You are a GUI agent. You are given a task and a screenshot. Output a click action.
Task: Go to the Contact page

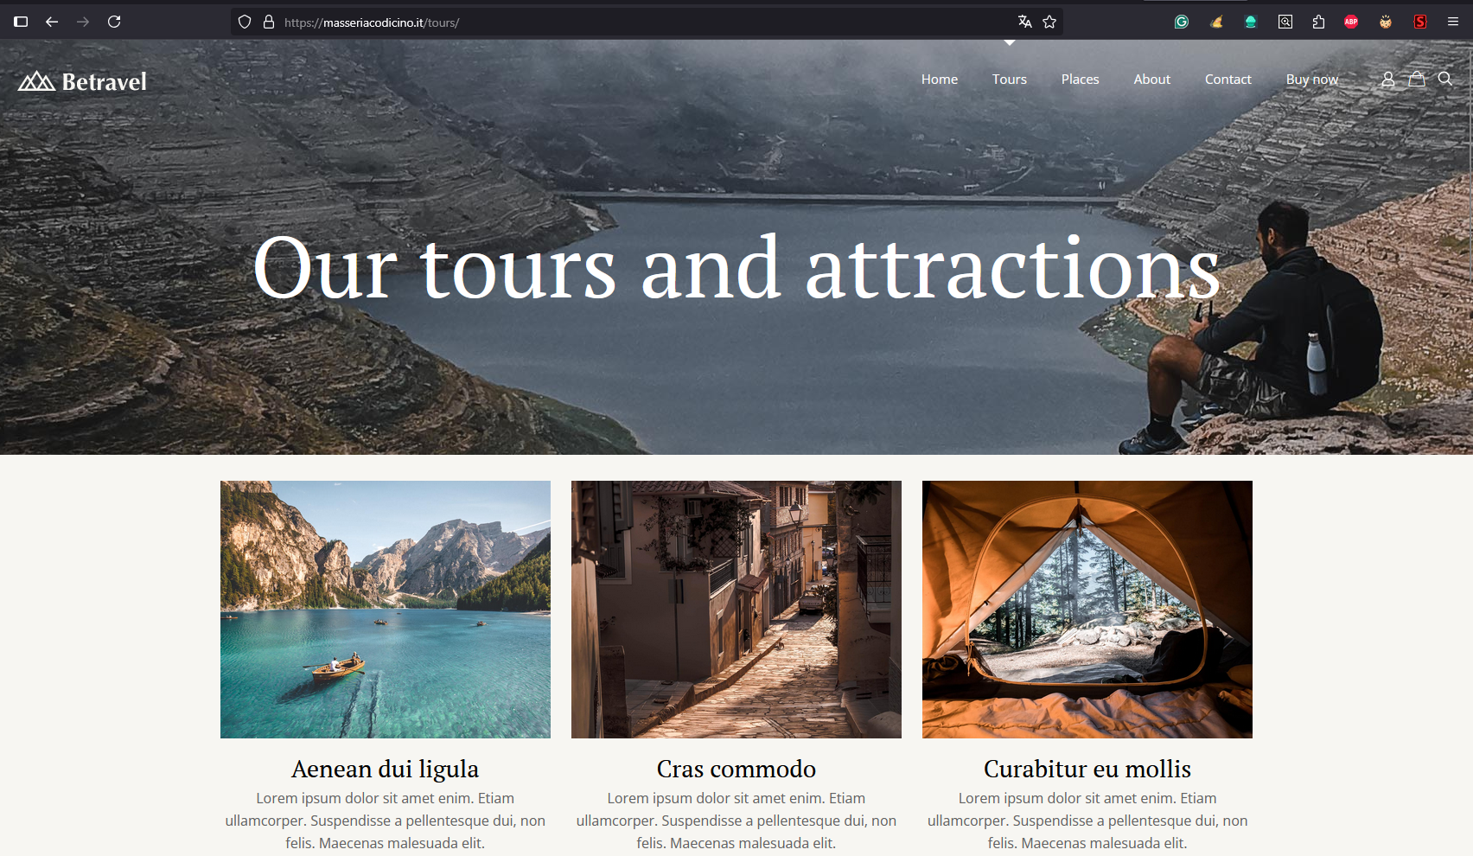pyautogui.click(x=1227, y=79)
